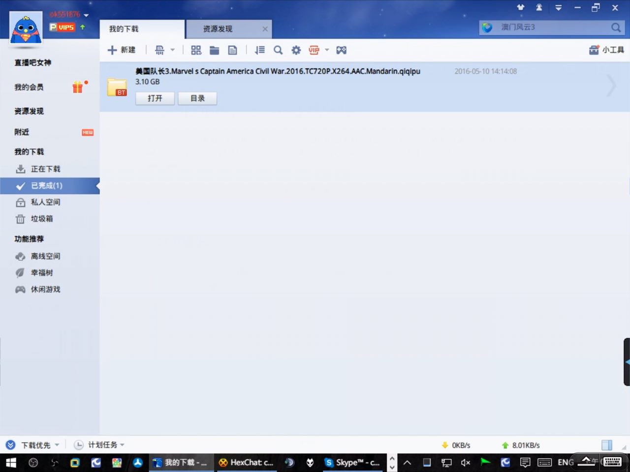Click the sort order toolbar icon
630x472 pixels.
(259, 50)
